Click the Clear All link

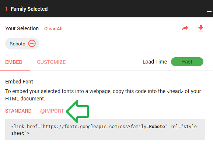pyautogui.click(x=53, y=29)
